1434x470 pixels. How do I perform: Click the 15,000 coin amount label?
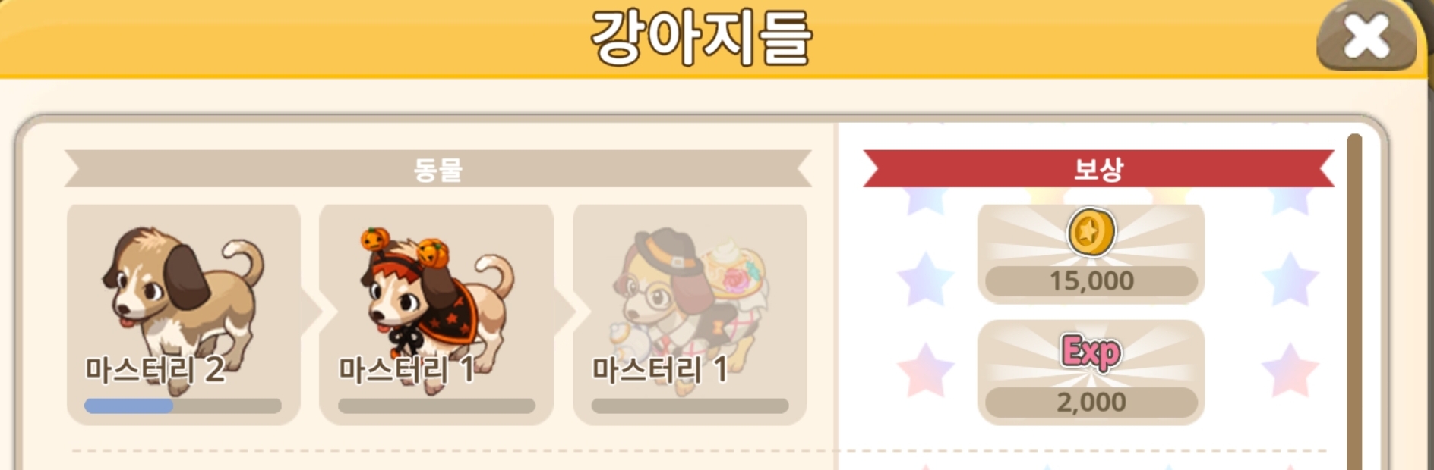[1091, 281]
